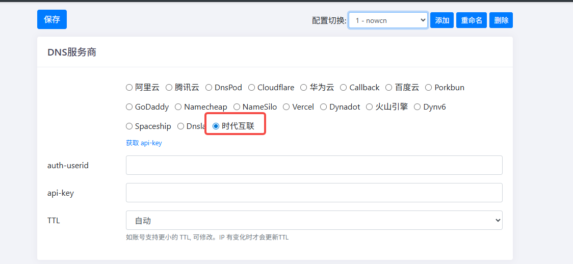Select the GoDaddy radio button
The image size is (573, 264).
[x=129, y=107]
